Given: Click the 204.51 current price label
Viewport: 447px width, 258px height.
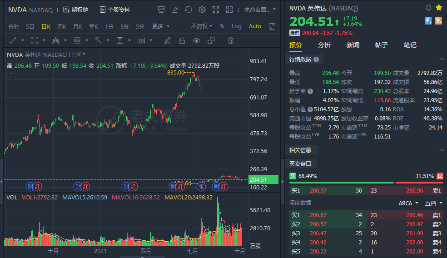Looking at the screenshot, I should (x=263, y=179).
